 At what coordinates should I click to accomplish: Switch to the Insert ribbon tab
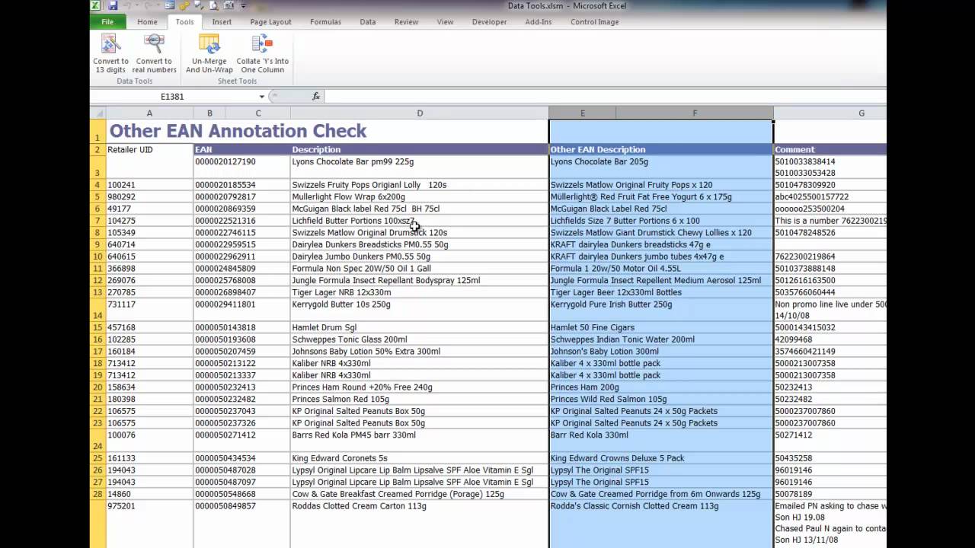(222, 22)
